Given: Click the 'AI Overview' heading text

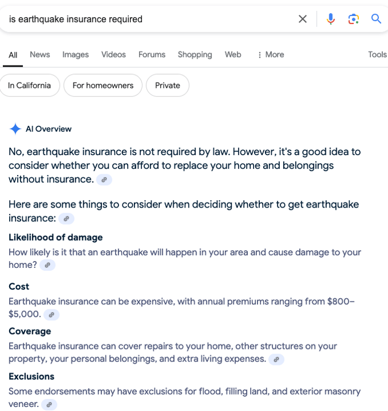Looking at the screenshot, I should click(48, 129).
